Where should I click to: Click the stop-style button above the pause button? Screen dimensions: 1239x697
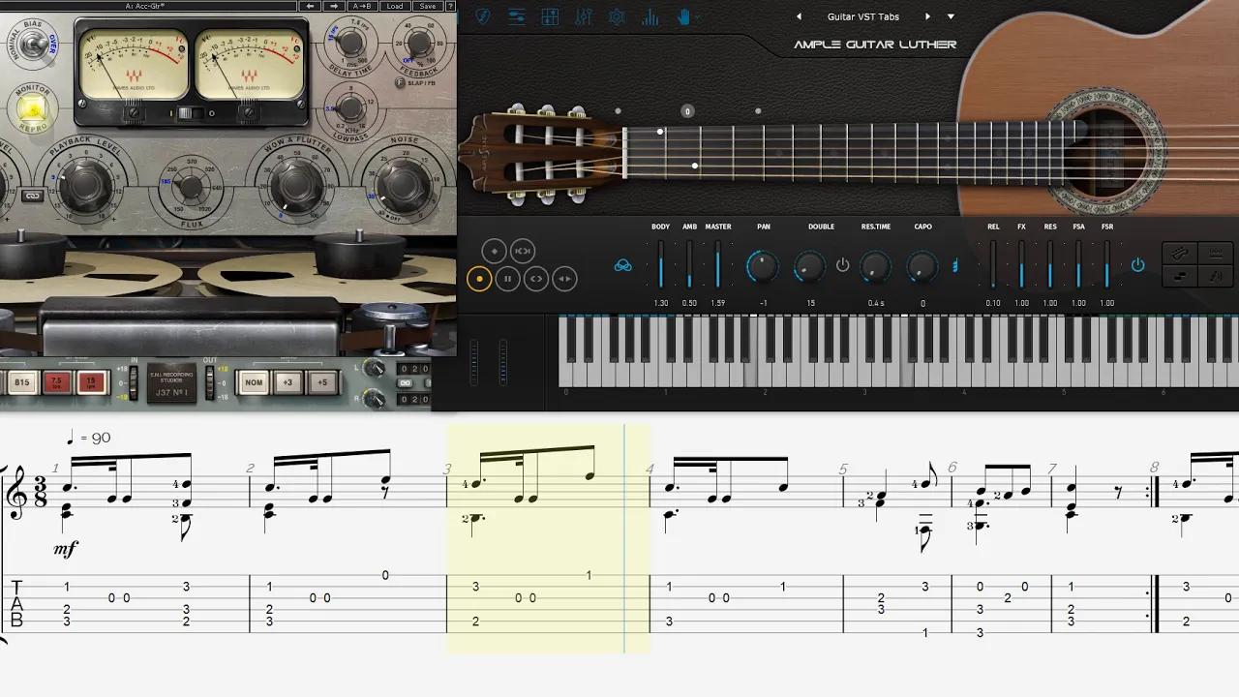tap(494, 252)
